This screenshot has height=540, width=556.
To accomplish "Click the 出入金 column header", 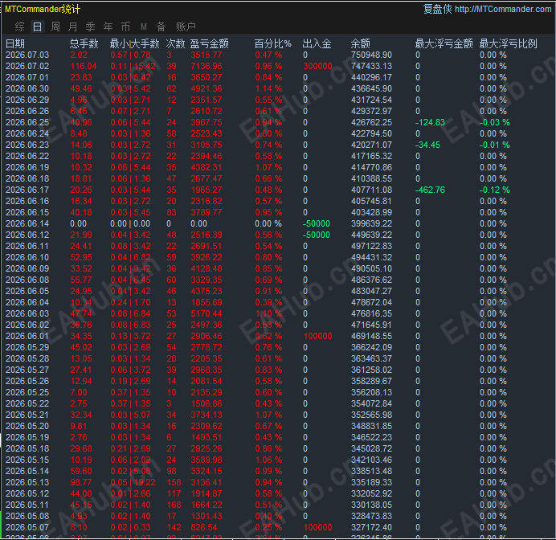I will pyautogui.click(x=317, y=43).
